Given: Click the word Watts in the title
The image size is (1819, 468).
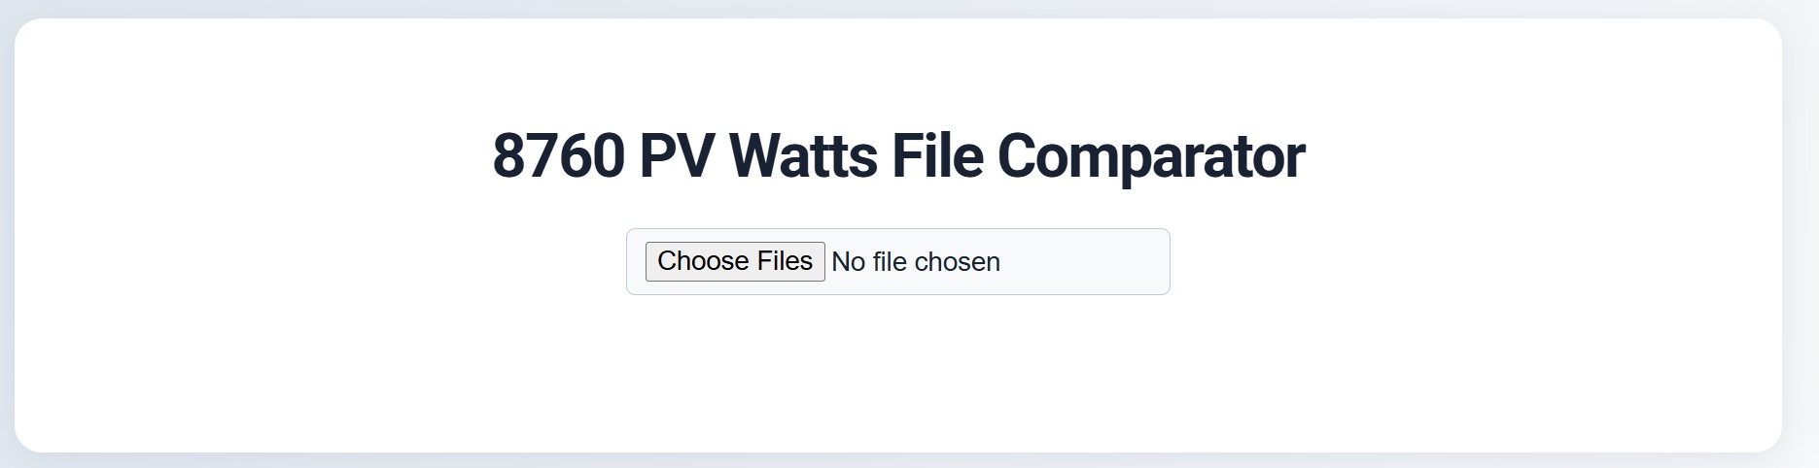Looking at the screenshot, I should 802,155.
